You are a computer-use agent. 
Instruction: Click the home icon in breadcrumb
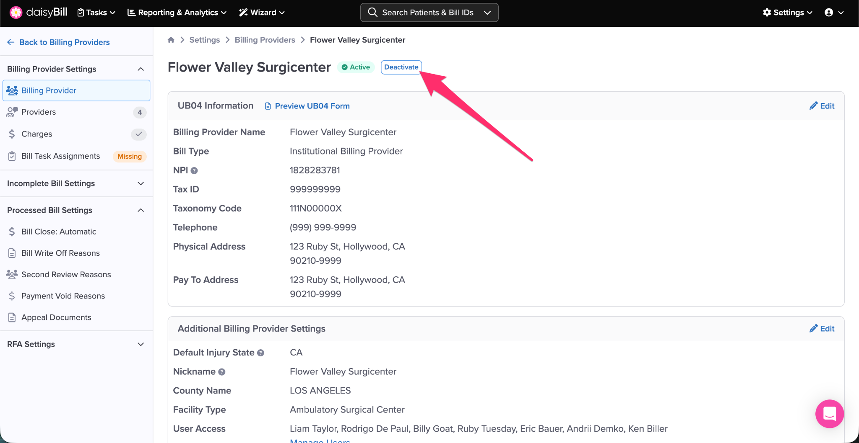171,40
